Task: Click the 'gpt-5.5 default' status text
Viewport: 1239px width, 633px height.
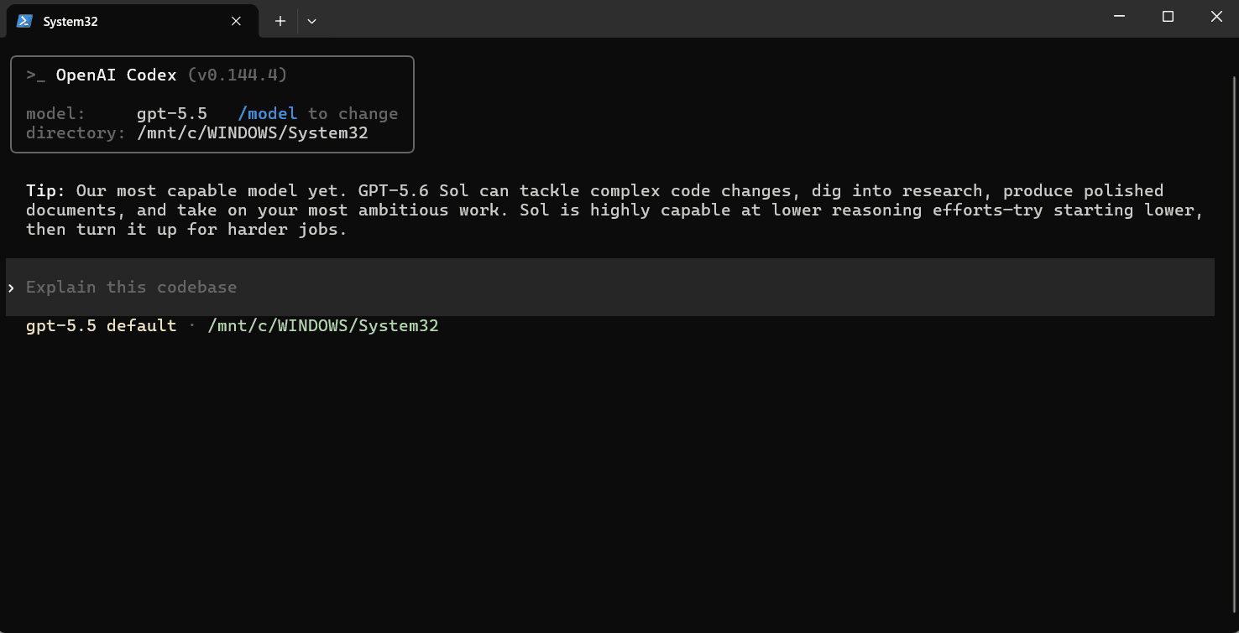Action: [102, 325]
